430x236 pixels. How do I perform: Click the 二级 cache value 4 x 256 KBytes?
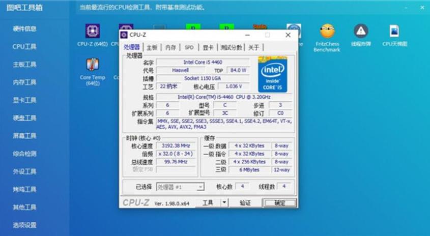pyautogui.click(x=249, y=162)
